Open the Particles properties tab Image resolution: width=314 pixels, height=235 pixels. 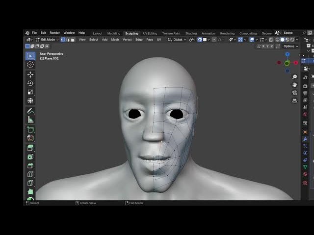click(x=305, y=146)
